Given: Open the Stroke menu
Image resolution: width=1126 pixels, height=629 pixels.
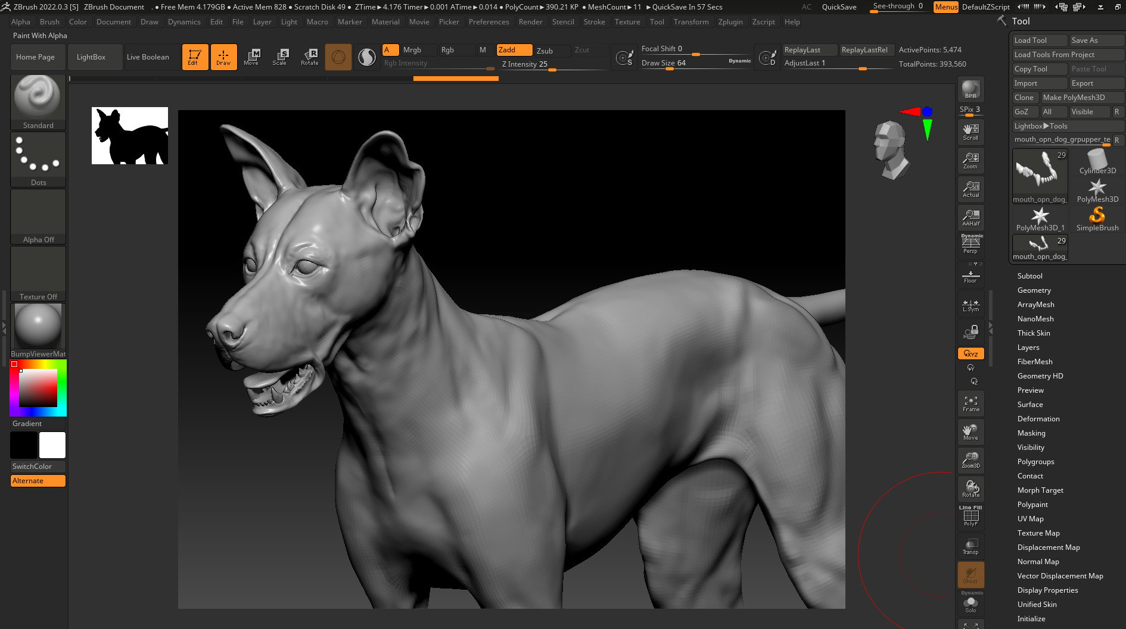Looking at the screenshot, I should click(594, 22).
